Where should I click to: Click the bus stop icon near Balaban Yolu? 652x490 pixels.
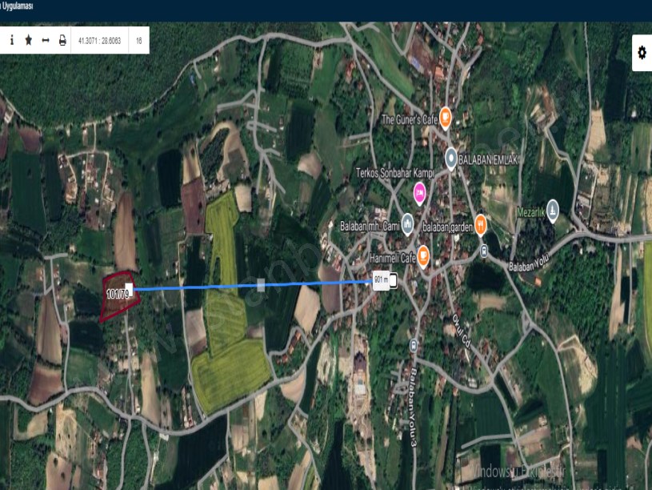click(x=484, y=250)
